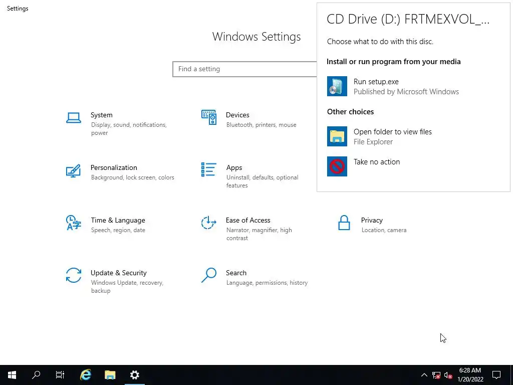Open Privacy settings title link
Screen dimensions: 513x385
click(372, 221)
